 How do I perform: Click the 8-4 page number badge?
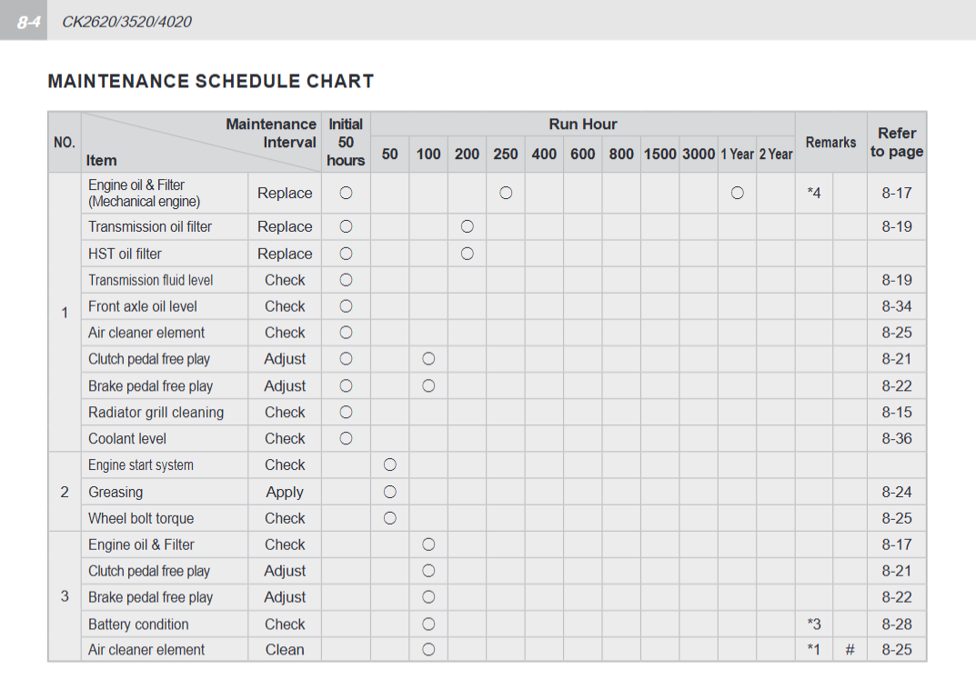click(x=24, y=21)
